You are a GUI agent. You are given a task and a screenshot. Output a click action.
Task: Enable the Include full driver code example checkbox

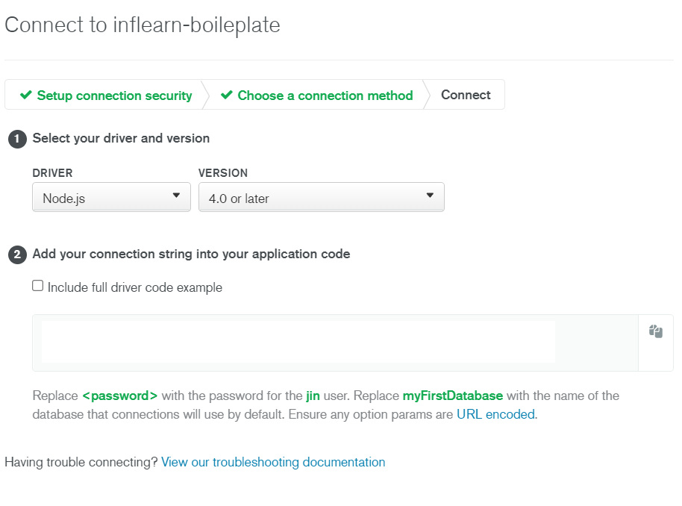point(38,286)
